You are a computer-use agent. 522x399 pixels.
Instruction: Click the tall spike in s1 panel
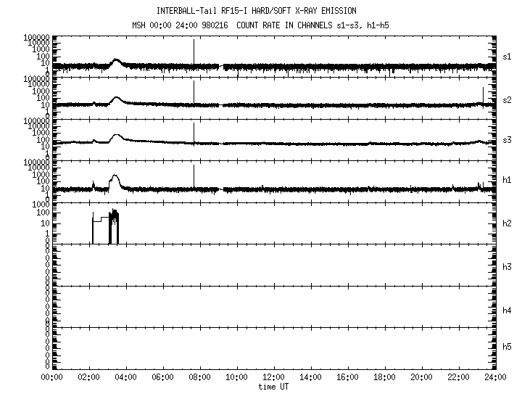click(194, 51)
